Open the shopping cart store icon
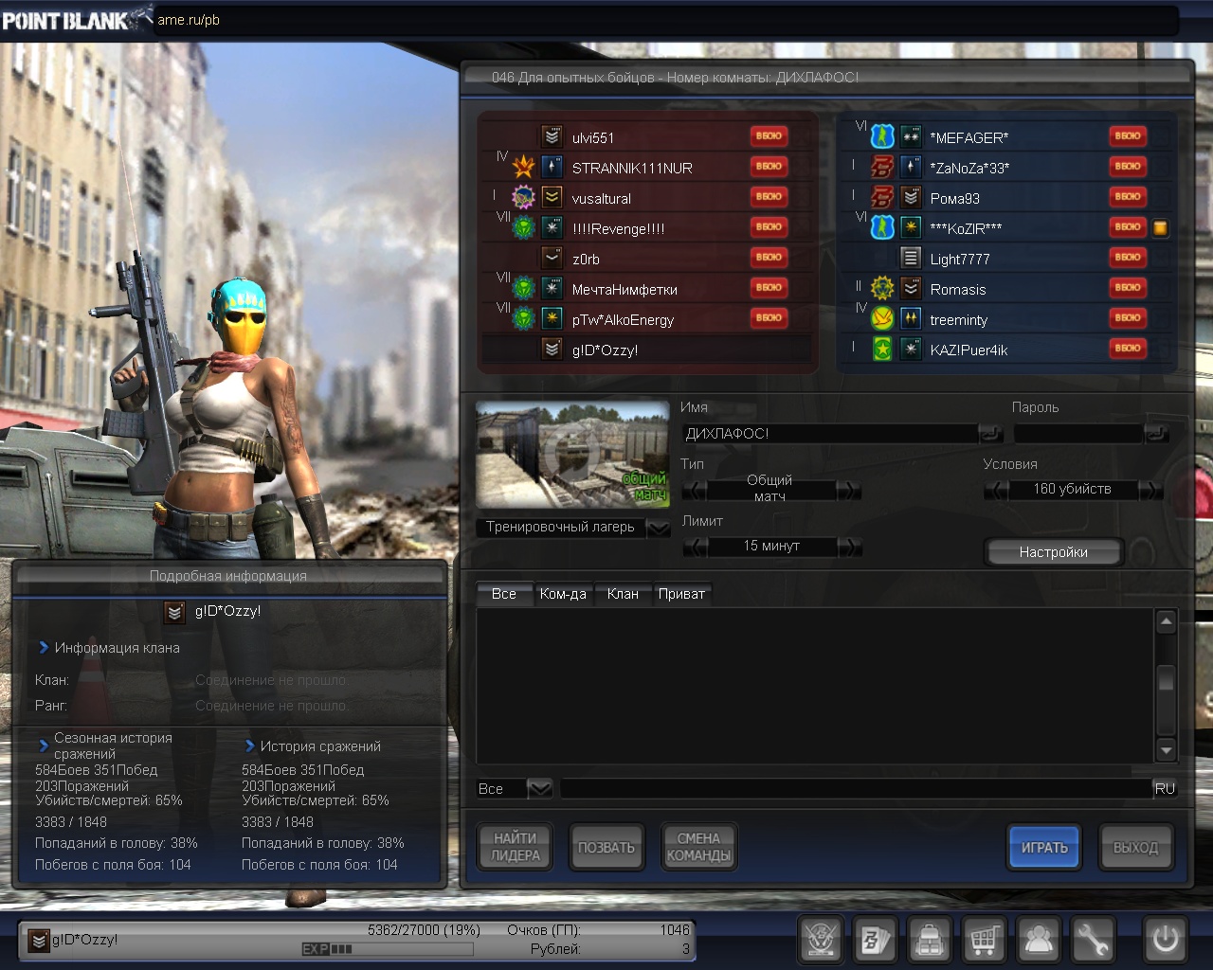This screenshot has height=970, width=1213. click(x=984, y=940)
